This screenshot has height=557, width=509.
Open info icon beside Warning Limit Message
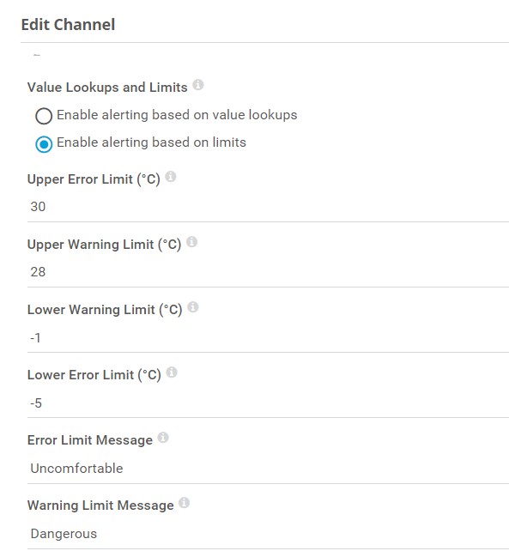[x=184, y=503]
